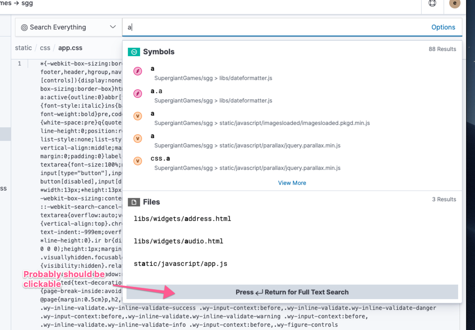Click the teal Symbols section icon

click(x=134, y=52)
